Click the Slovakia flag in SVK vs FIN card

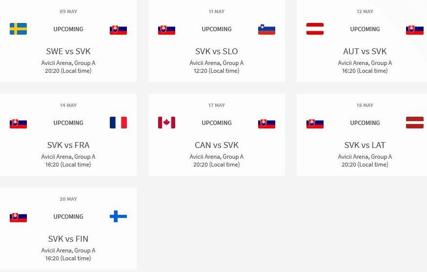[x=18, y=217]
